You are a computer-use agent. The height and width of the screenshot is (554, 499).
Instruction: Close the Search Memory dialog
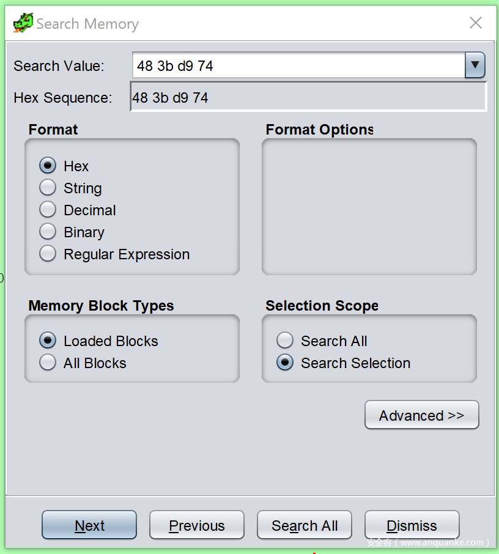[x=475, y=23]
